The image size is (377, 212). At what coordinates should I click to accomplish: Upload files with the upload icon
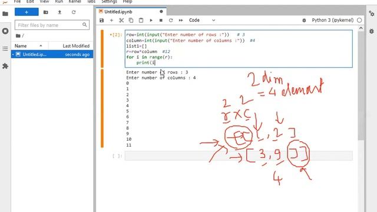[x=59, y=12]
